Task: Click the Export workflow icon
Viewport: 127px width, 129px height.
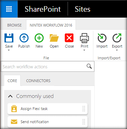Action: tap(117, 38)
